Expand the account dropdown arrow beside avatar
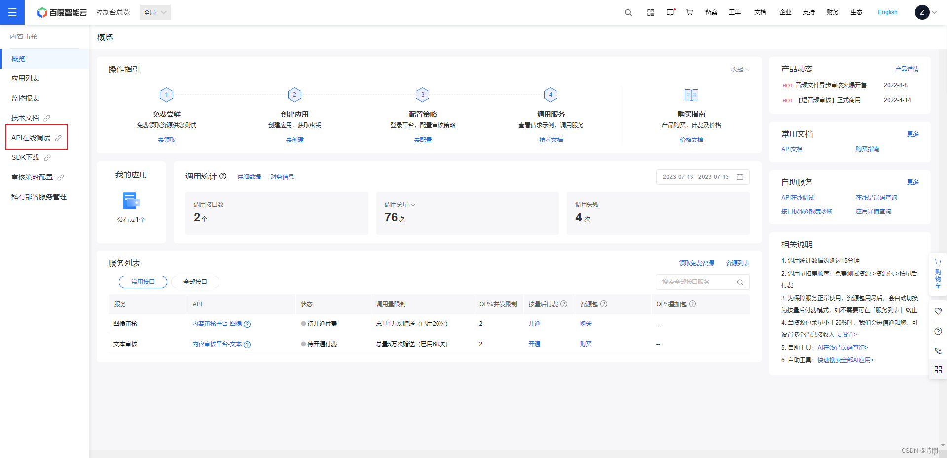This screenshot has width=947, height=458. (x=934, y=12)
